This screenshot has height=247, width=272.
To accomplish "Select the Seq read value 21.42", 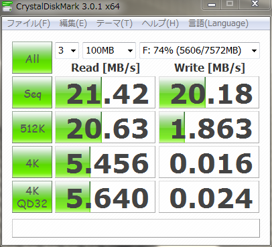I will 105,92.
